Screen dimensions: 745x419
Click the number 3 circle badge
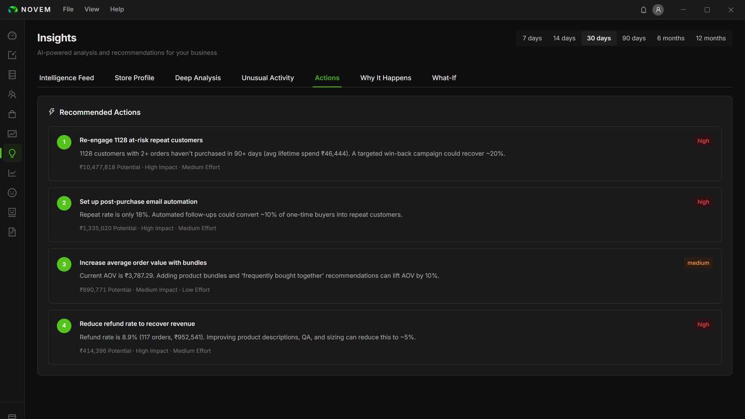pos(64,264)
